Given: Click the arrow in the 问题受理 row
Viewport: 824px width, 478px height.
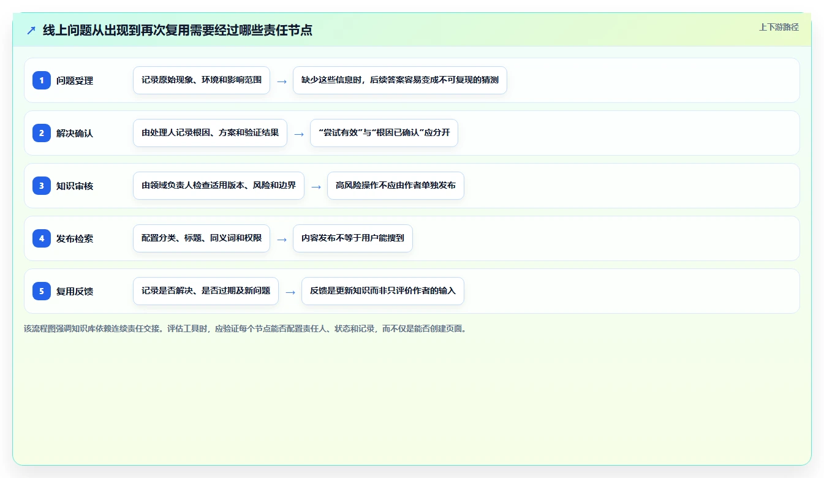Looking at the screenshot, I should (282, 81).
